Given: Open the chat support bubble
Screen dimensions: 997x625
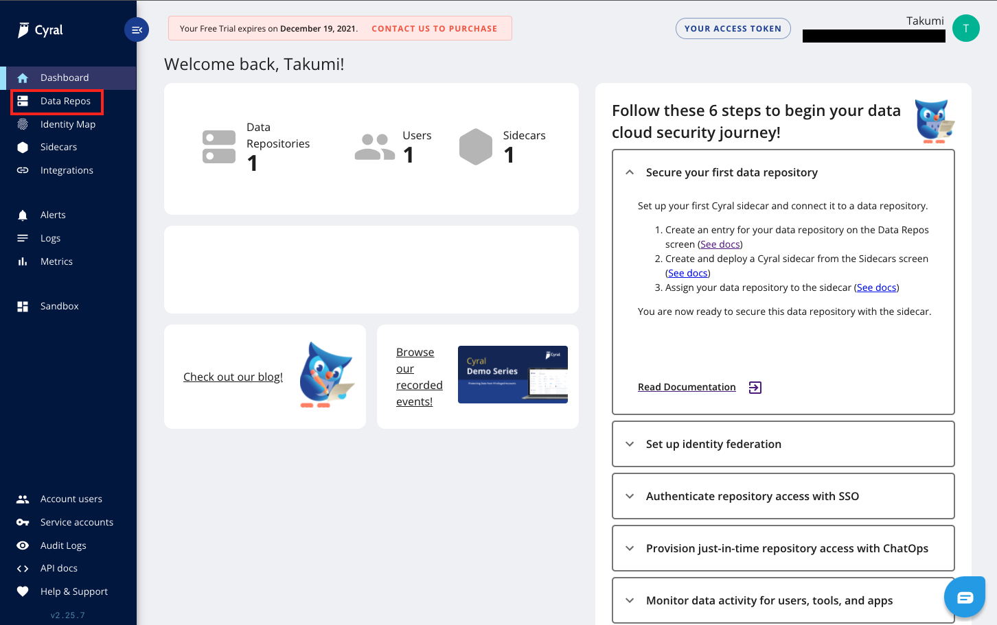Looking at the screenshot, I should [965, 596].
